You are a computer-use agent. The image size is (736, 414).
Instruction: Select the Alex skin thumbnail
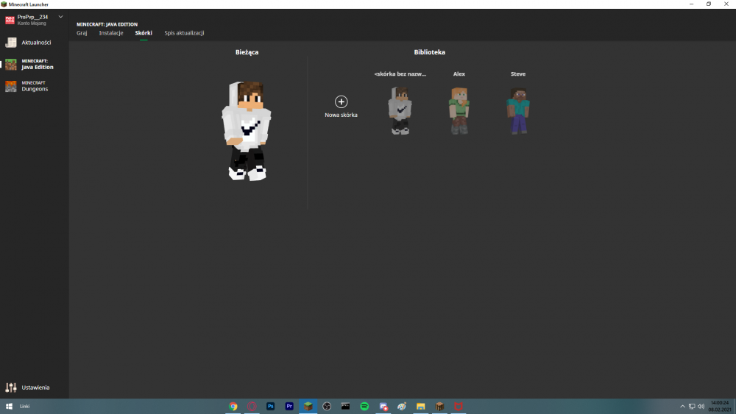tap(459, 110)
